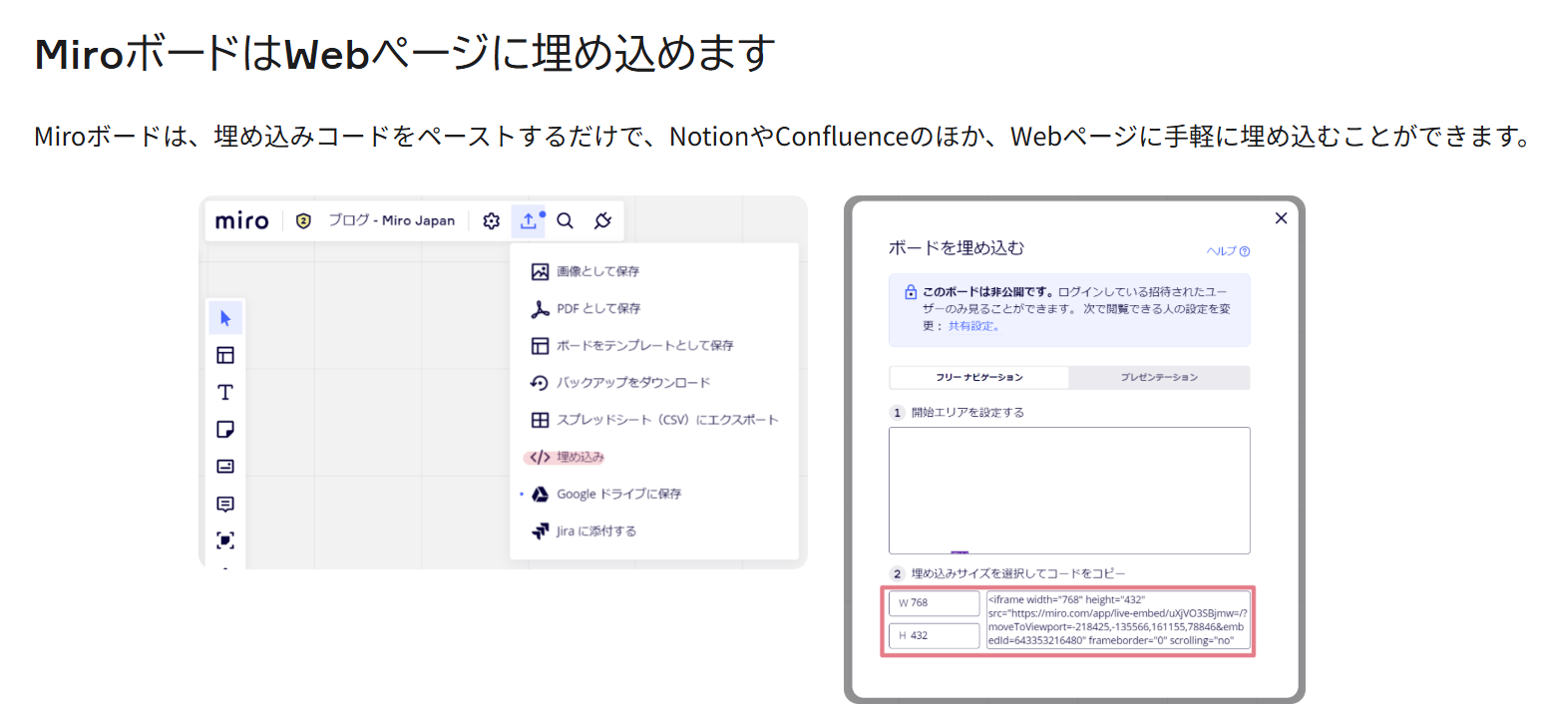Click the width W 768 field
The image size is (1542, 711).
pyautogui.click(x=935, y=602)
